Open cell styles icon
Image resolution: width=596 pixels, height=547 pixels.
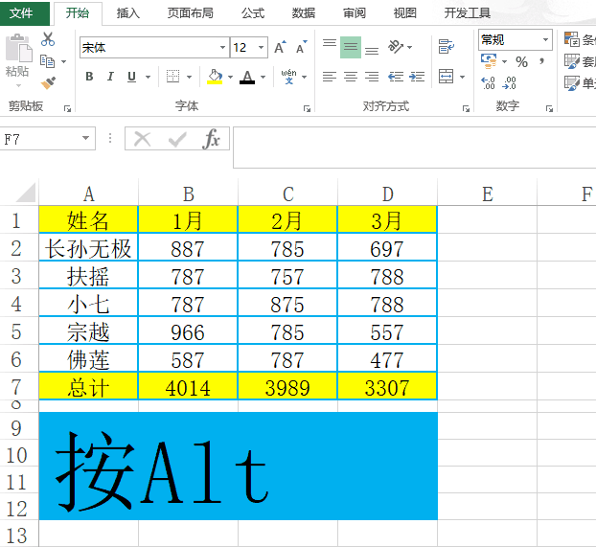click(x=572, y=83)
